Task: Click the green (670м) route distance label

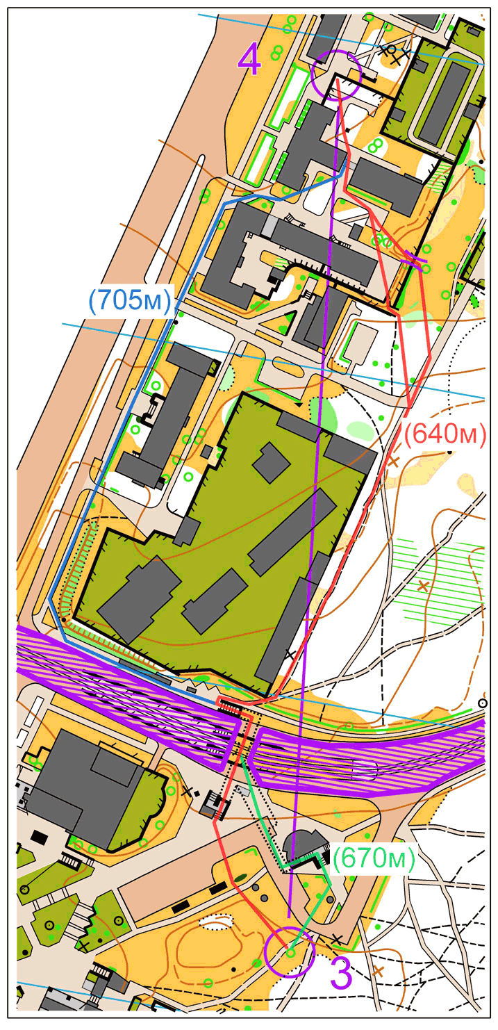Action: [373, 859]
